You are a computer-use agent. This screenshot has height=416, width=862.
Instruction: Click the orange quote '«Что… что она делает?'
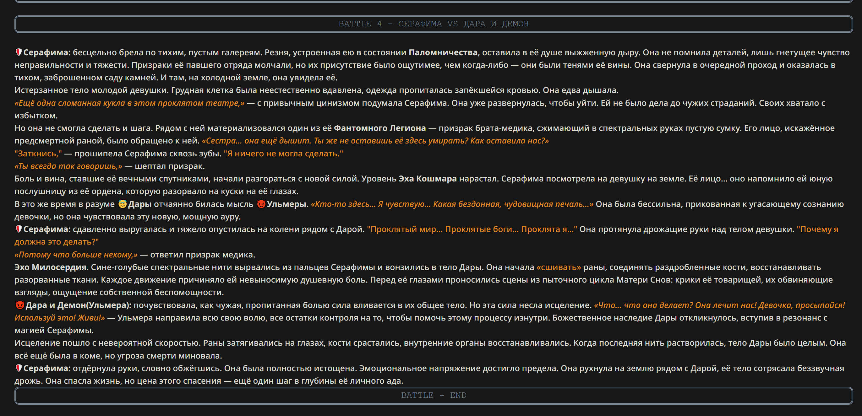pos(643,305)
